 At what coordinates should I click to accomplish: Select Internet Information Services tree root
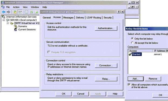21,17
